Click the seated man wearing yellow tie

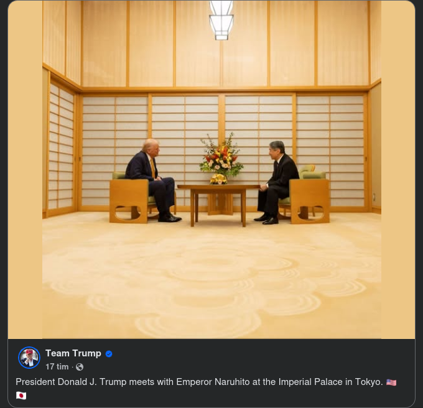[x=152, y=180]
